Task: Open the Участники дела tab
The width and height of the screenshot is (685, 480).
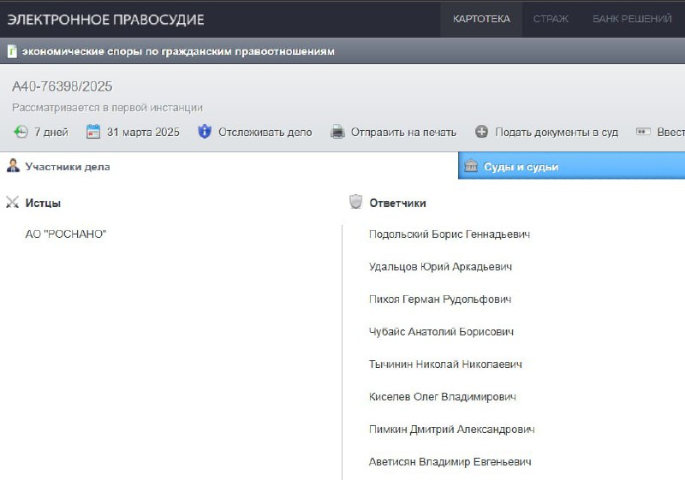Action: (x=68, y=167)
